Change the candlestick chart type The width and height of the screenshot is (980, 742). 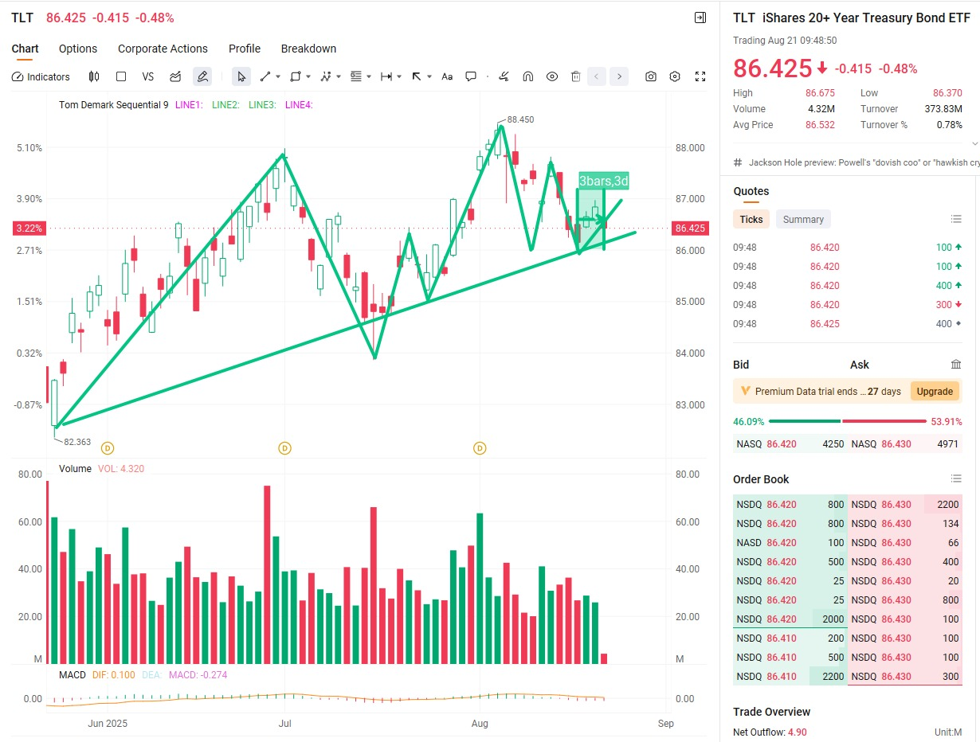[x=94, y=76]
